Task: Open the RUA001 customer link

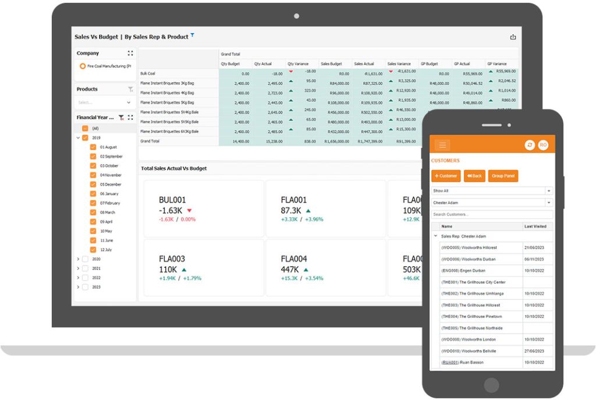Action: point(450,363)
